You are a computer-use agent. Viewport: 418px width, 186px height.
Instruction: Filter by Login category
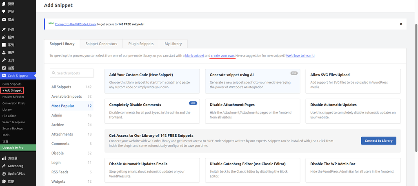click(71, 163)
